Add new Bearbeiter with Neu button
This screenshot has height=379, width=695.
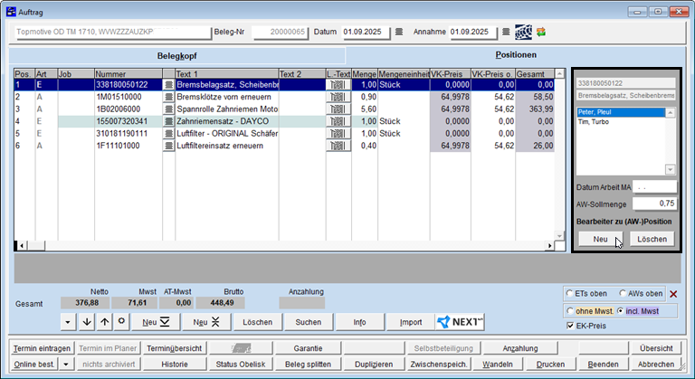click(600, 239)
